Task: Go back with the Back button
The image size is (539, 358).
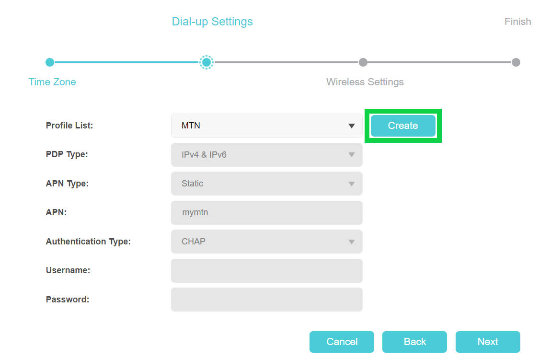Action: pyautogui.click(x=414, y=342)
